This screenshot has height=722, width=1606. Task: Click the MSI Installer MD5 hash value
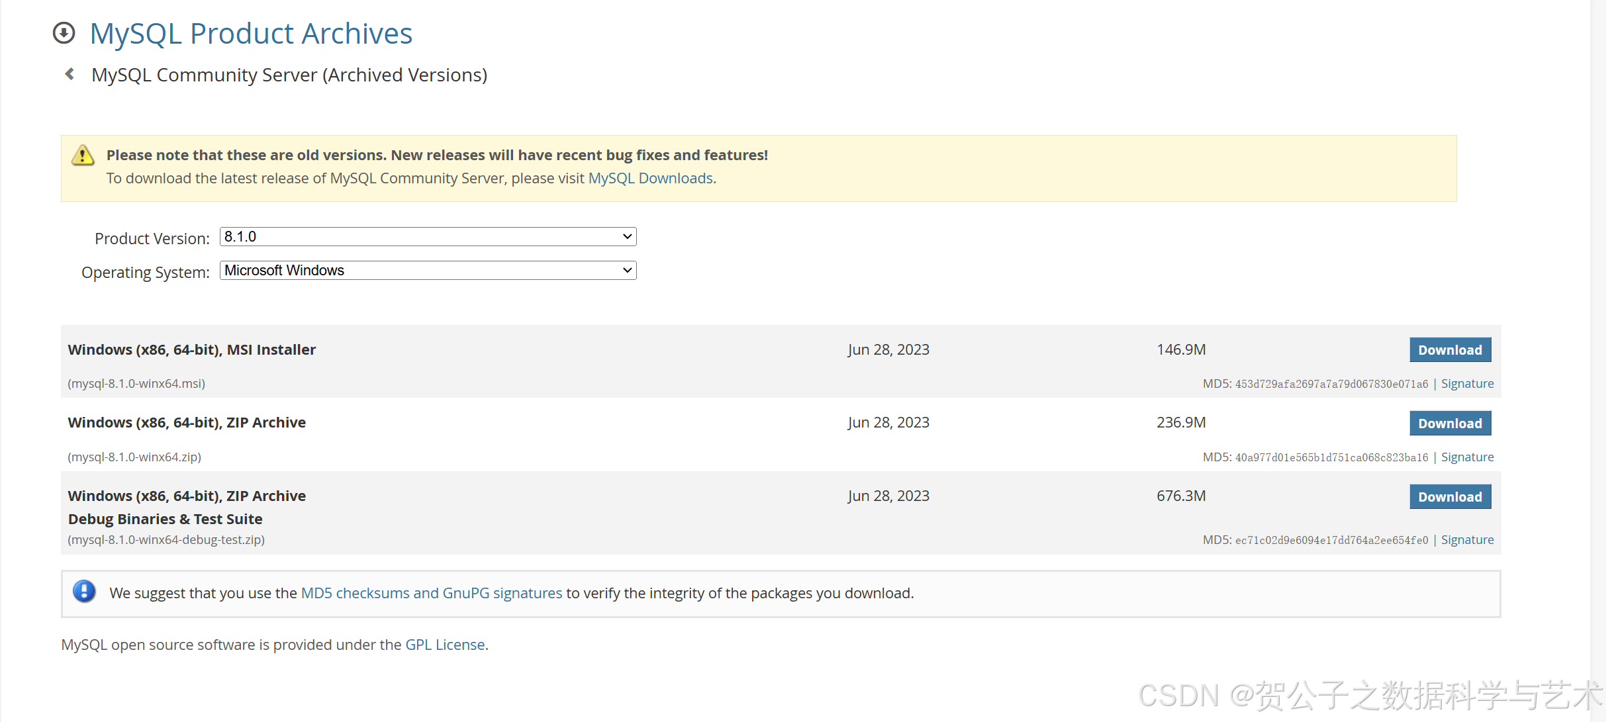[1332, 384]
